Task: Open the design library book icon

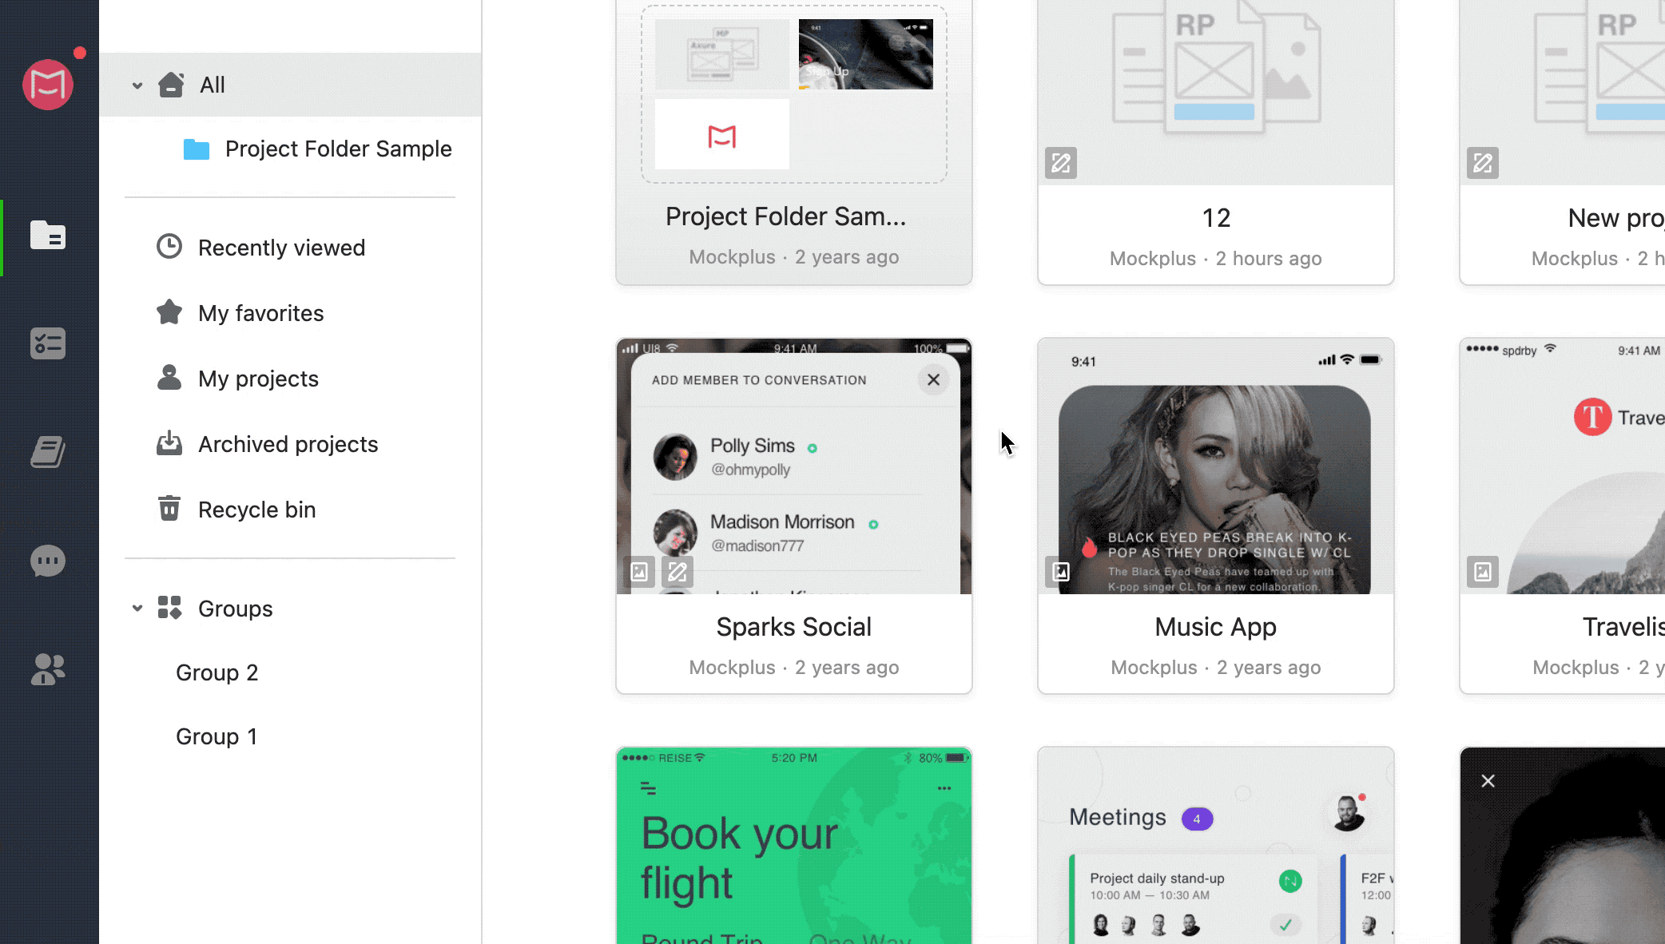Action: pos(48,452)
